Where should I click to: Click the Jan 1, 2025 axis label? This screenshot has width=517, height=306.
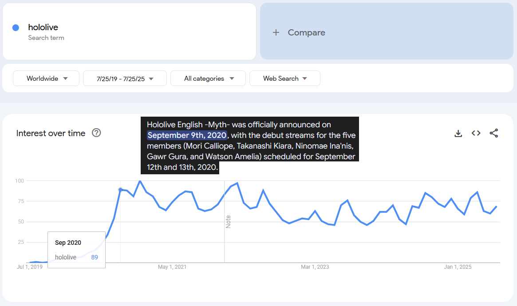click(458, 267)
